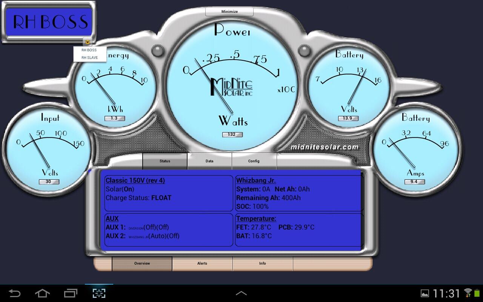This screenshot has height=302, width=483.
Task: Tap the picture notification icon
Action: 425,294
